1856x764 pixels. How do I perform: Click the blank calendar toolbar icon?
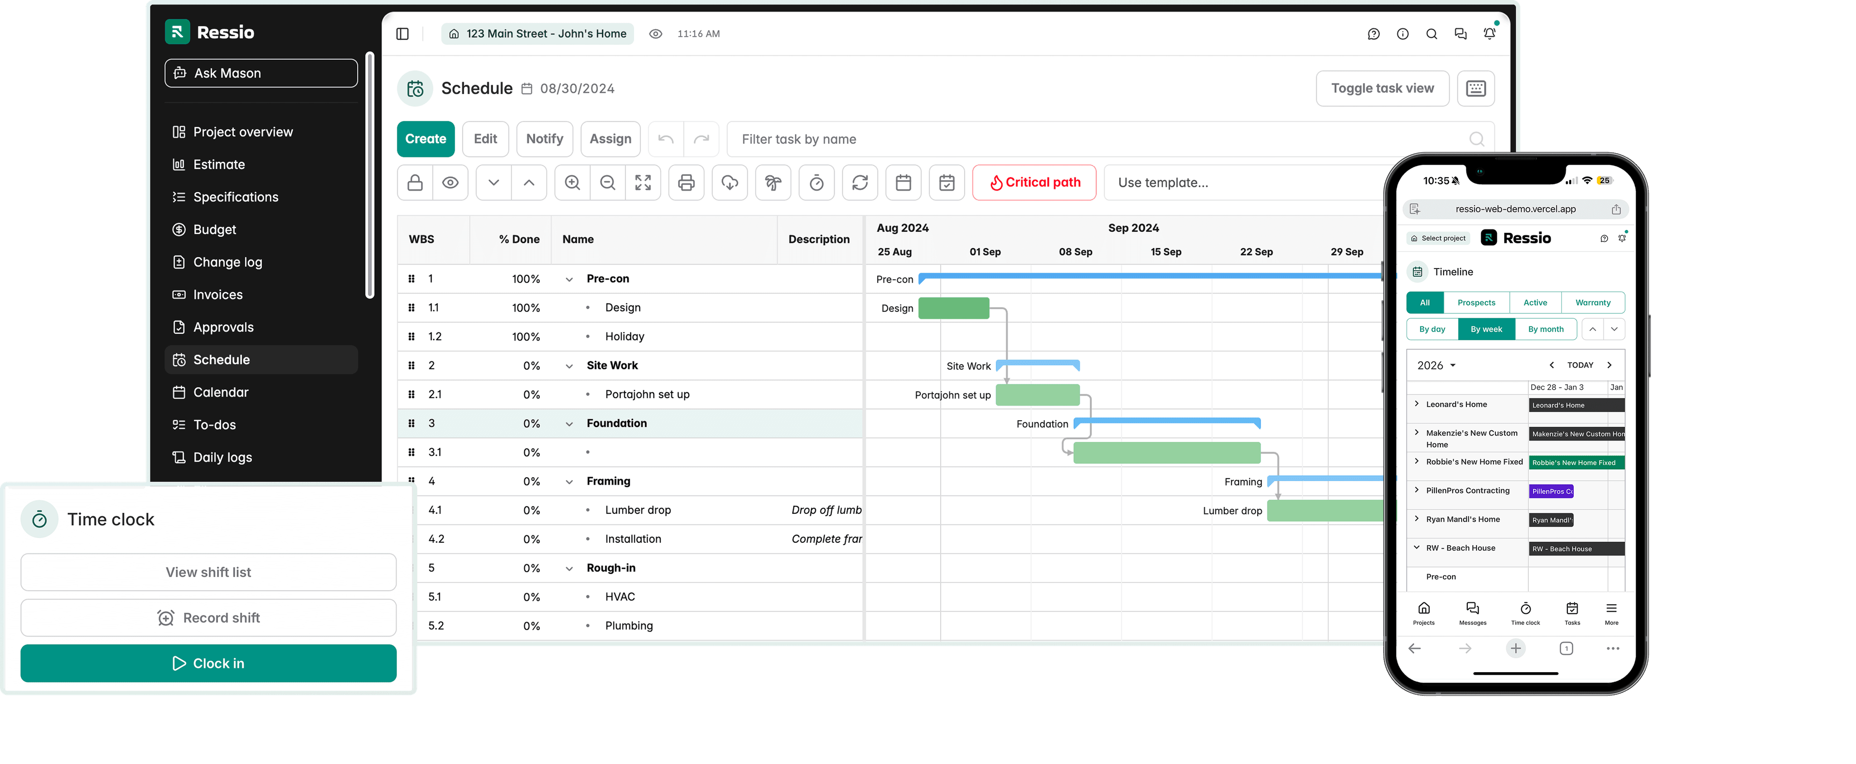[x=903, y=183]
